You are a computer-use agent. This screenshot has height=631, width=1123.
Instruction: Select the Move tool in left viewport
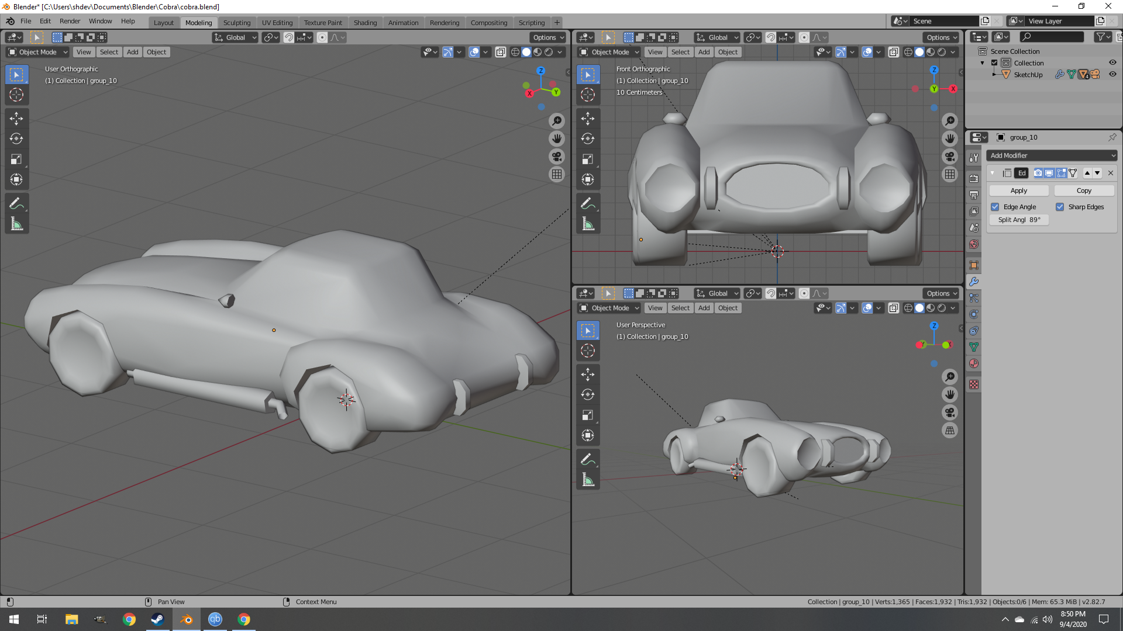[x=16, y=119]
